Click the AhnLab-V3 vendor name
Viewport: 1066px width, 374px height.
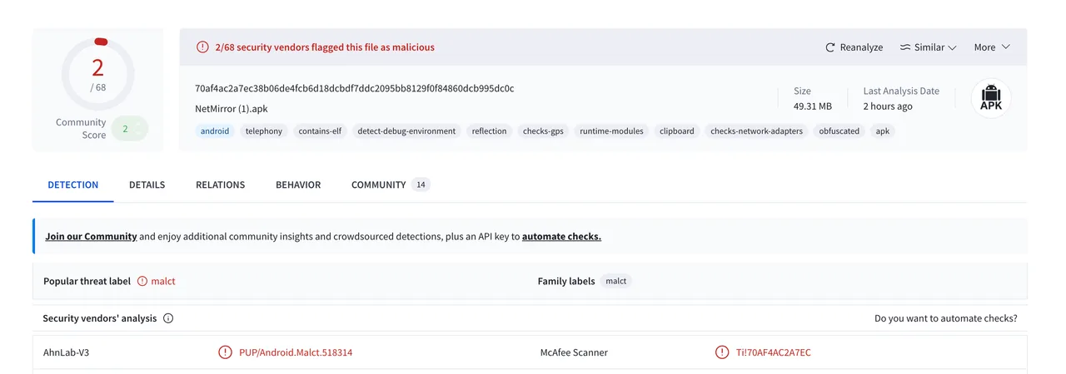[x=67, y=352]
